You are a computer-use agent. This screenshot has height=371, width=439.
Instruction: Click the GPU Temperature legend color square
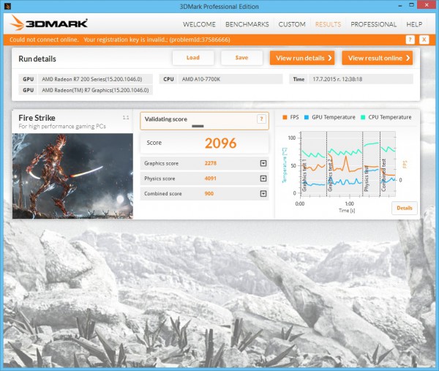307,117
